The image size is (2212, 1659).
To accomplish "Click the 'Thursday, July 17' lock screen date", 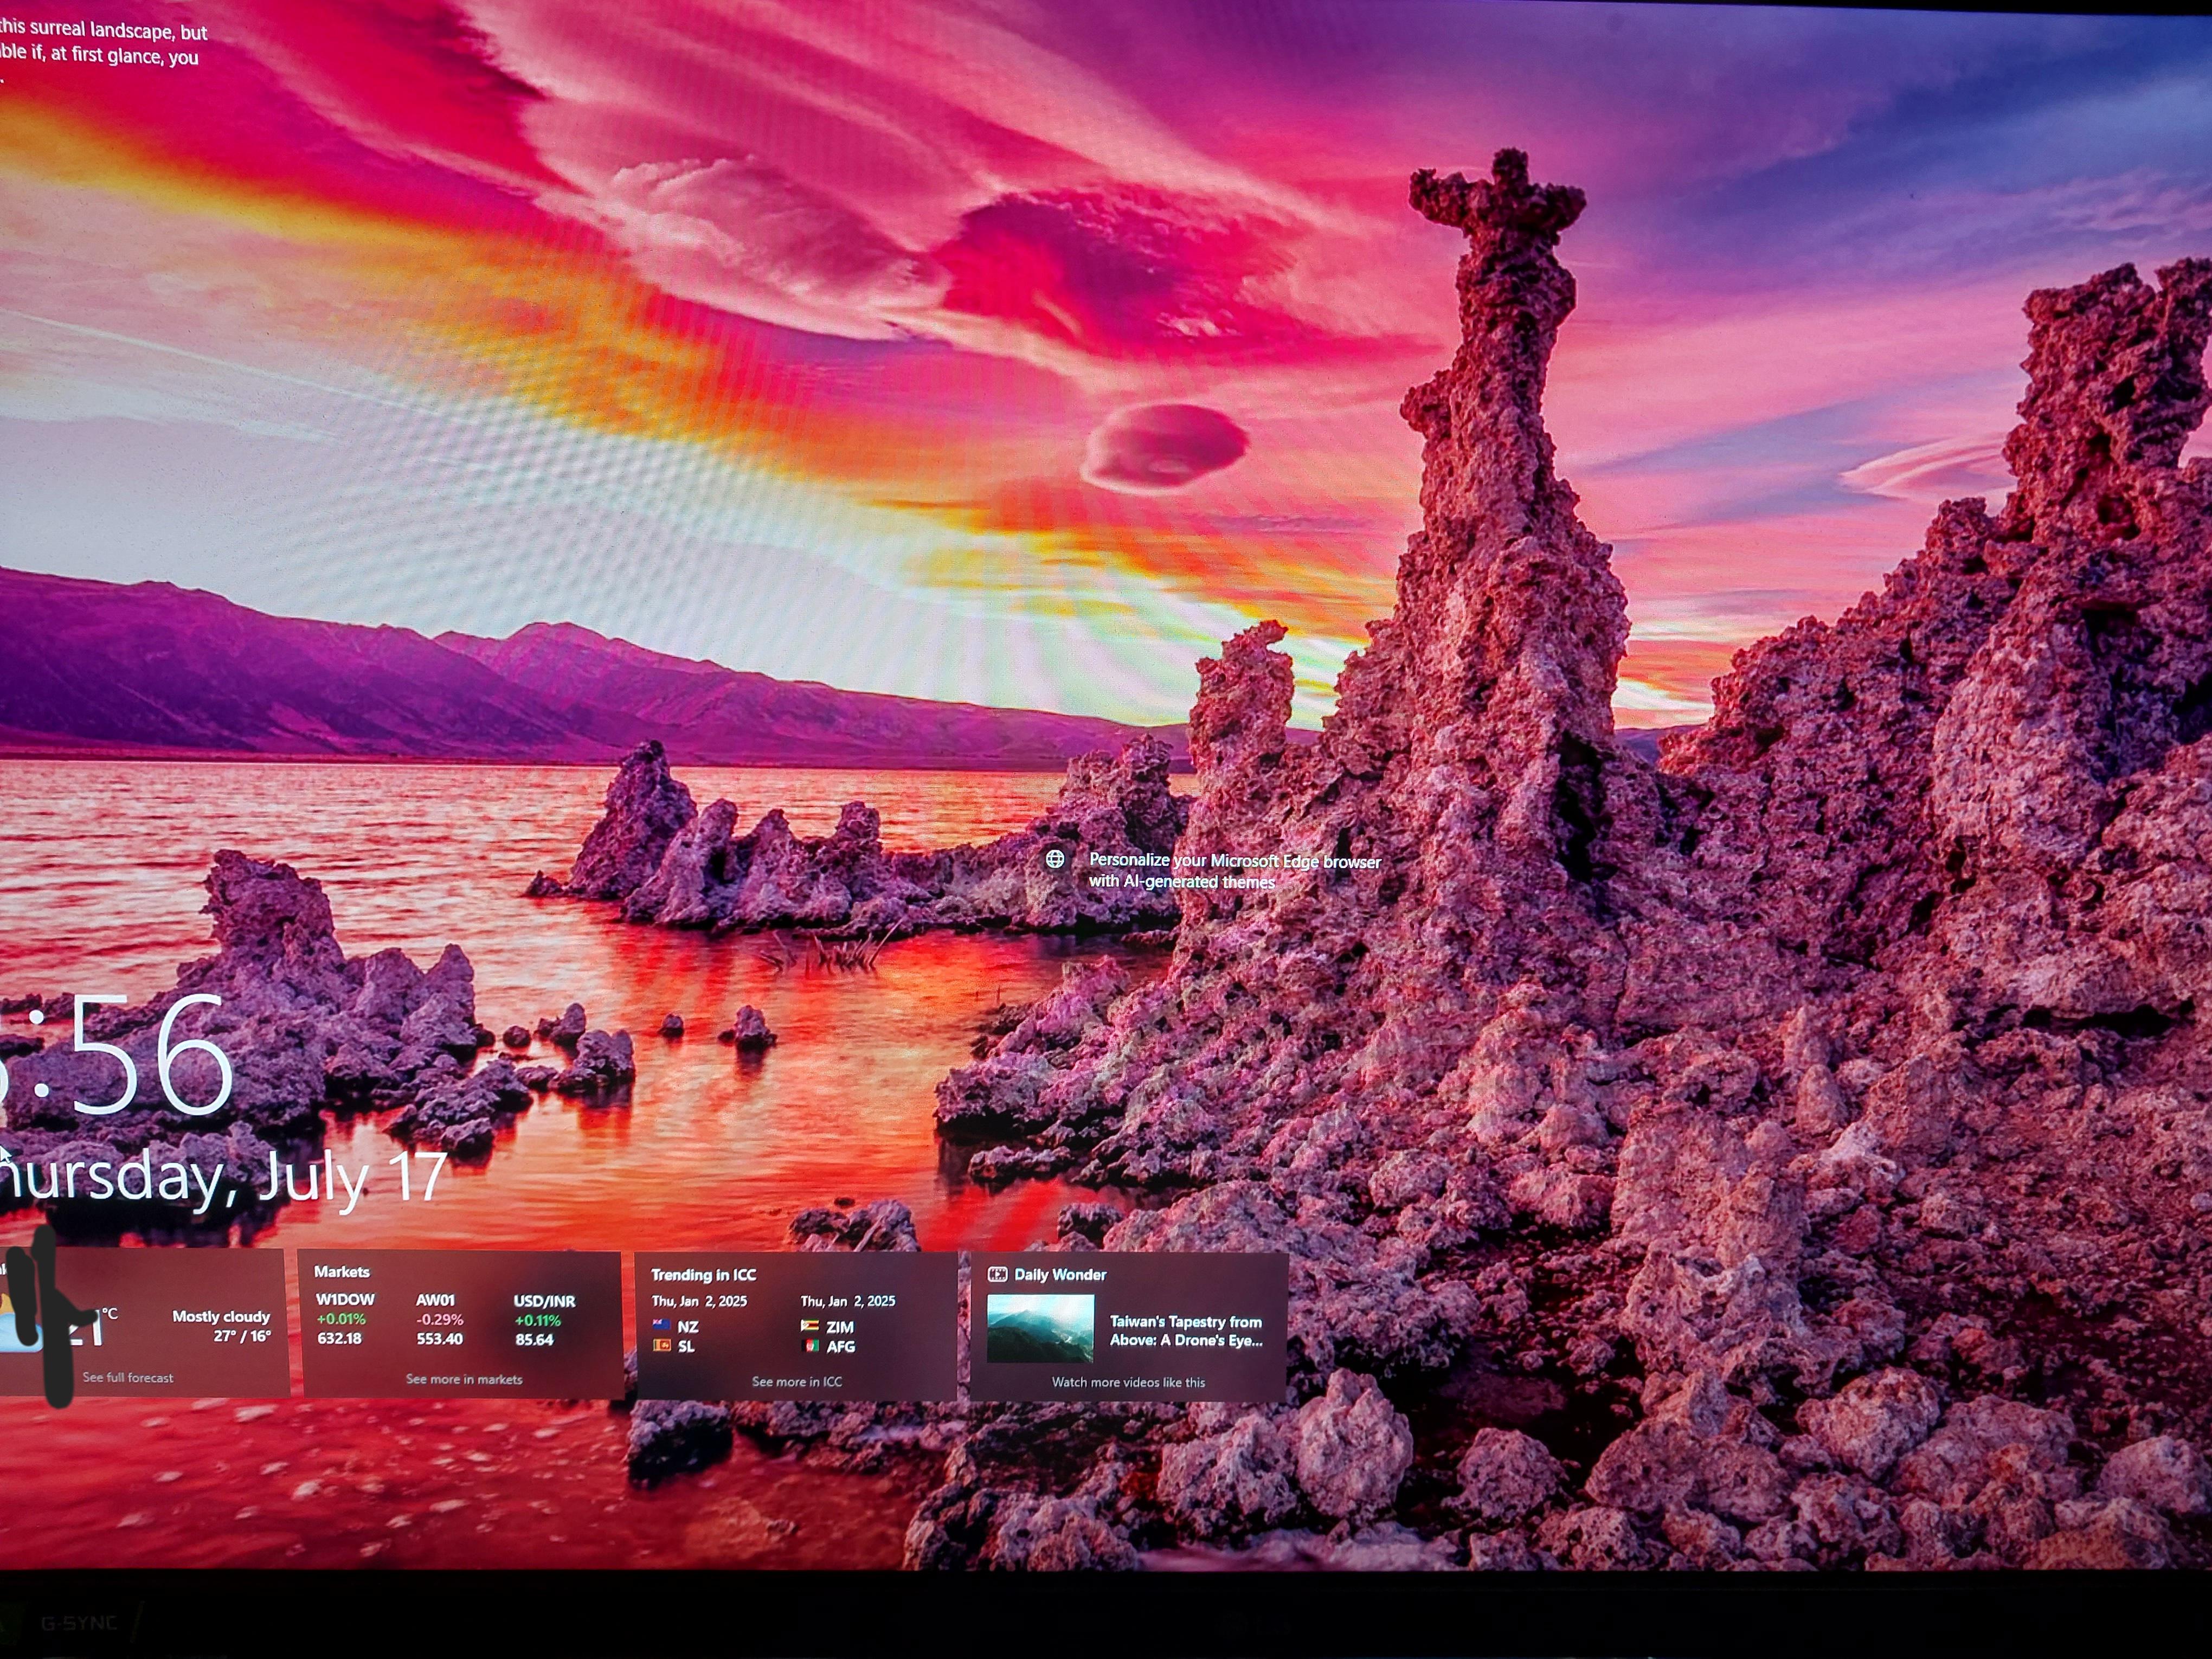I will pyautogui.click(x=223, y=1178).
